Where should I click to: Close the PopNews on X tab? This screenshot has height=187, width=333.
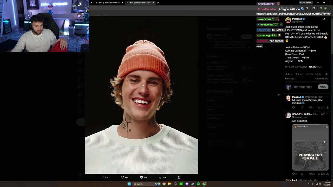(x=153, y=3)
